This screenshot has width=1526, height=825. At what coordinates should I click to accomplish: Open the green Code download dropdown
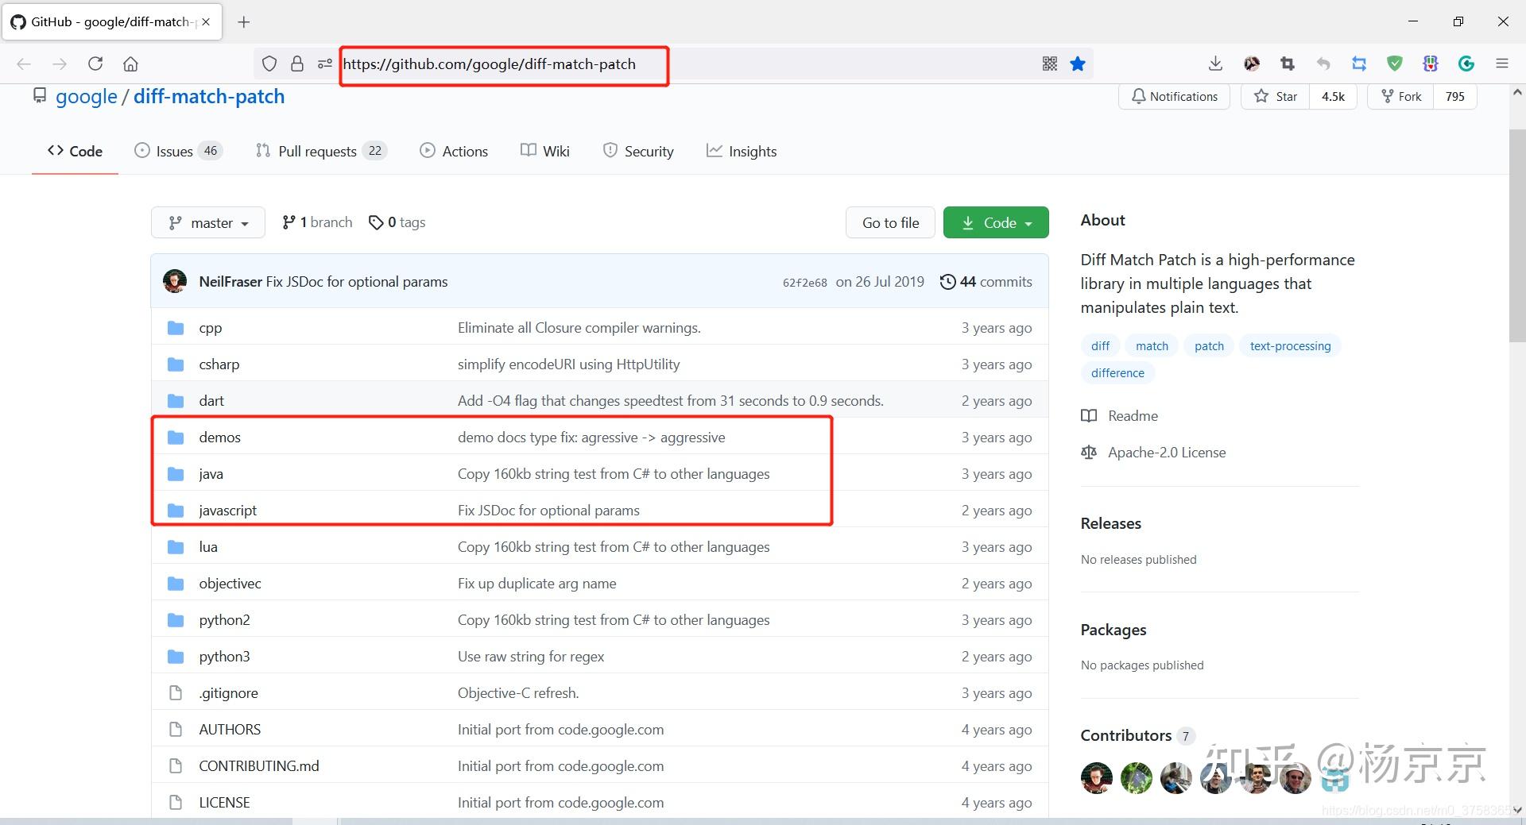pyautogui.click(x=996, y=223)
